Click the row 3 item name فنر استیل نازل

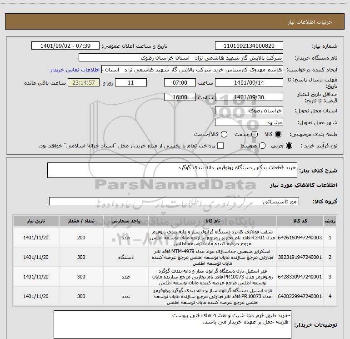pyautogui.click(x=213, y=277)
